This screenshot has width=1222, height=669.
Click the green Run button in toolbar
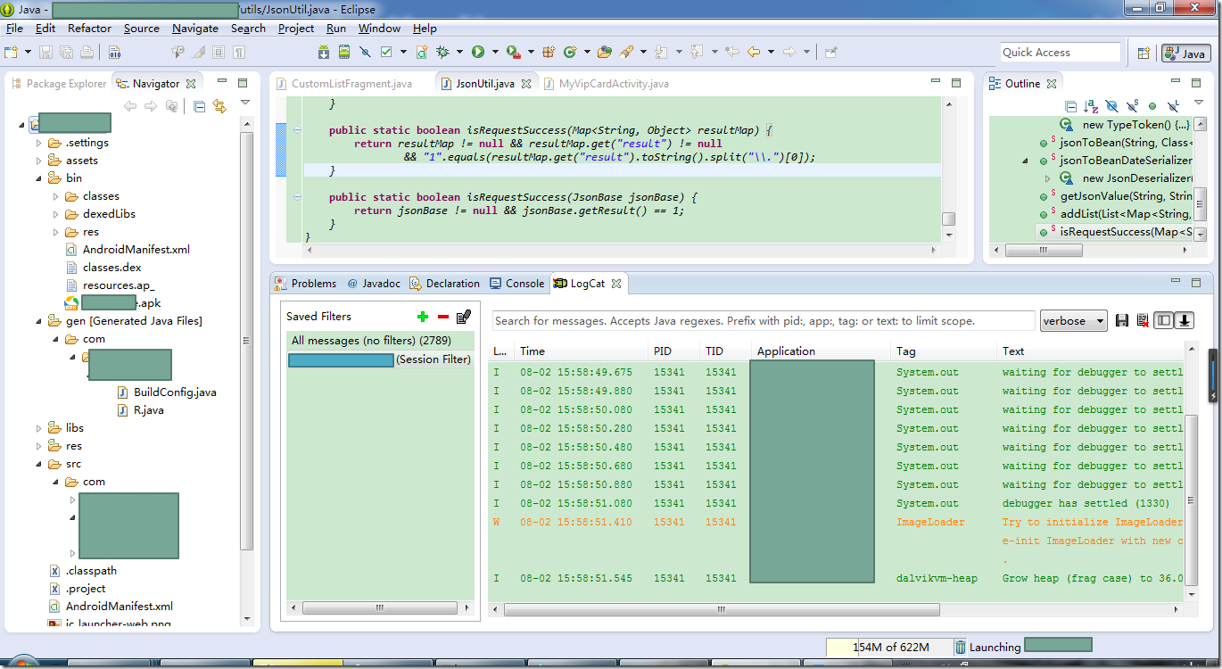coord(478,53)
